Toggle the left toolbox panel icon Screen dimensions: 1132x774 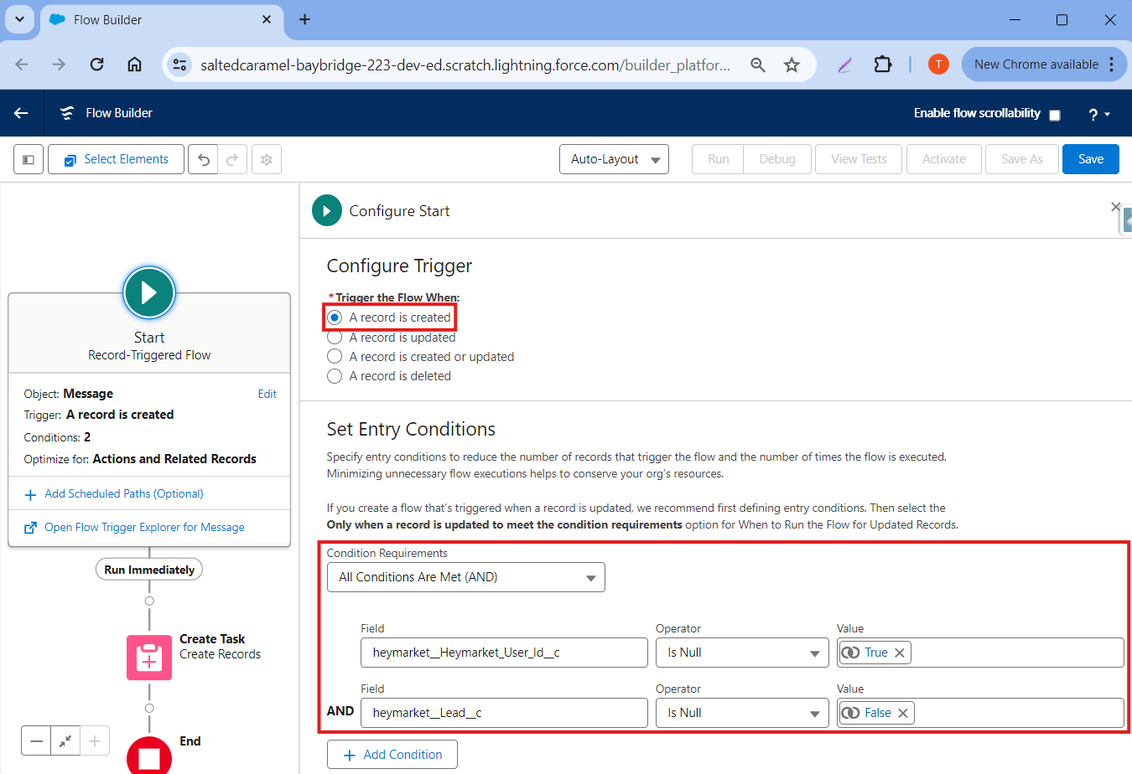[29, 159]
